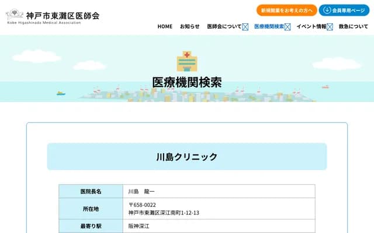Expand the イベント情報 dropdown arrow
The width and height of the screenshot is (374, 233).
tap(330, 27)
